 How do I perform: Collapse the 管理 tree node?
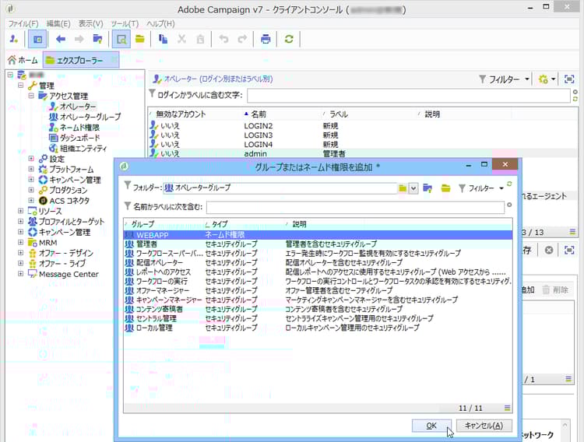[20, 86]
